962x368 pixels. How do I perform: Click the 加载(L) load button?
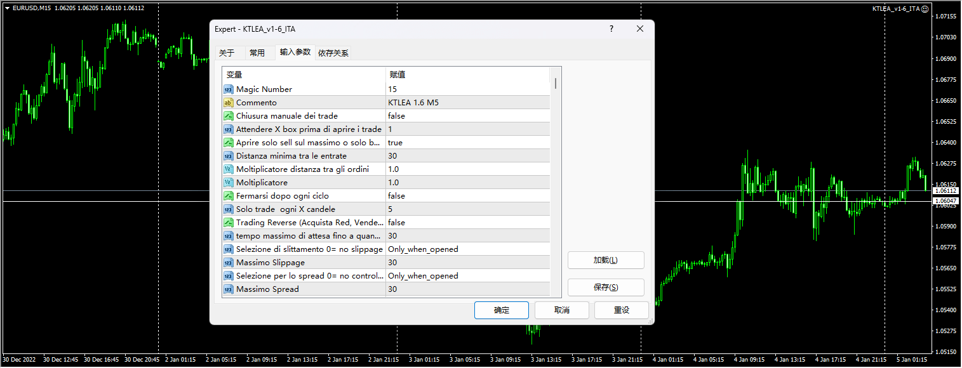(605, 260)
